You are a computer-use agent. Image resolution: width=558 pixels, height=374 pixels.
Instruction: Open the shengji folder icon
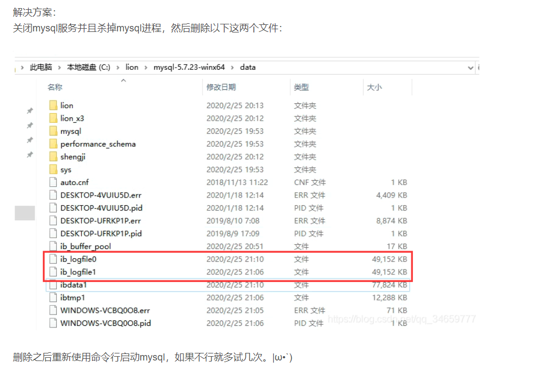[54, 156]
